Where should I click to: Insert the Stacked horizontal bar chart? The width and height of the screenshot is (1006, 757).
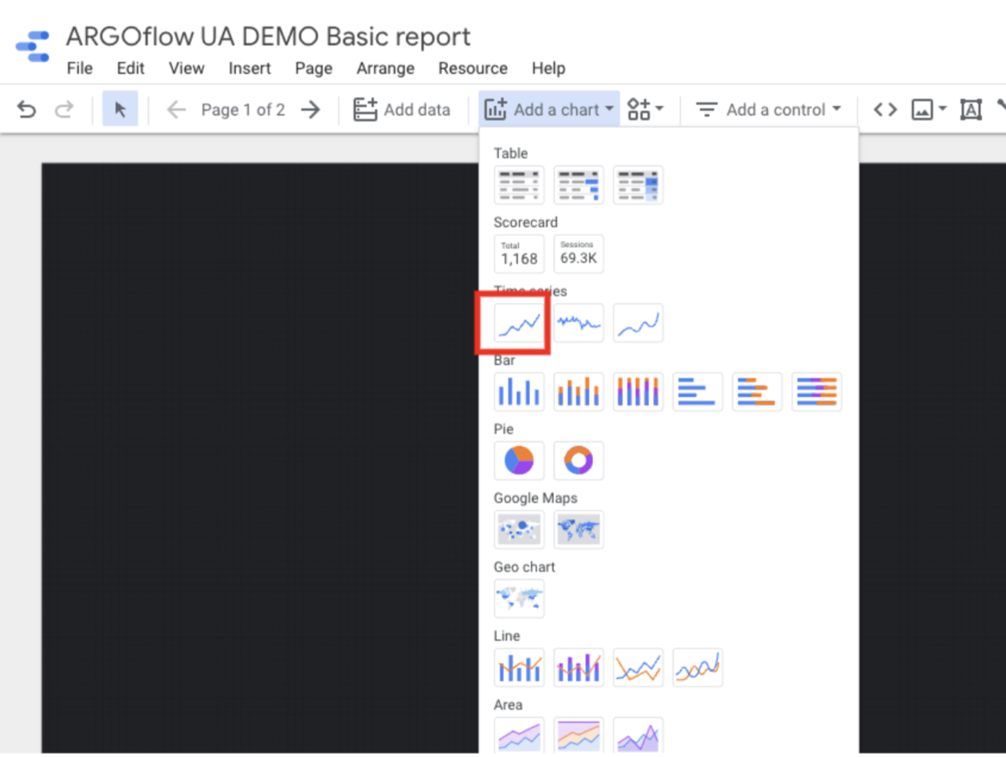pyautogui.click(x=757, y=391)
